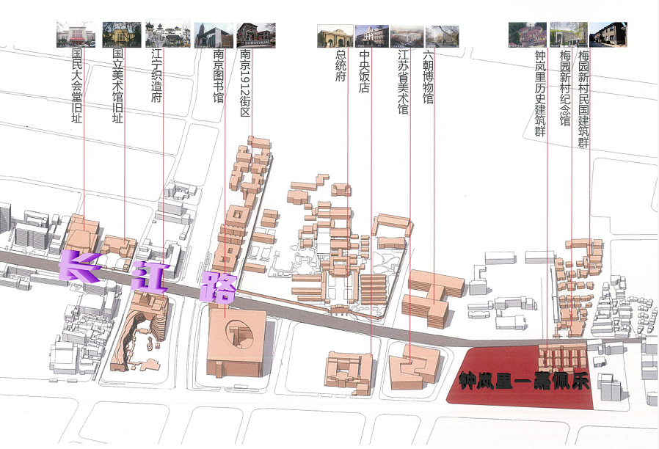Click the 梅园新村 residential cluster model
Viewport: 659px width, 449px height.
(x=578, y=287)
